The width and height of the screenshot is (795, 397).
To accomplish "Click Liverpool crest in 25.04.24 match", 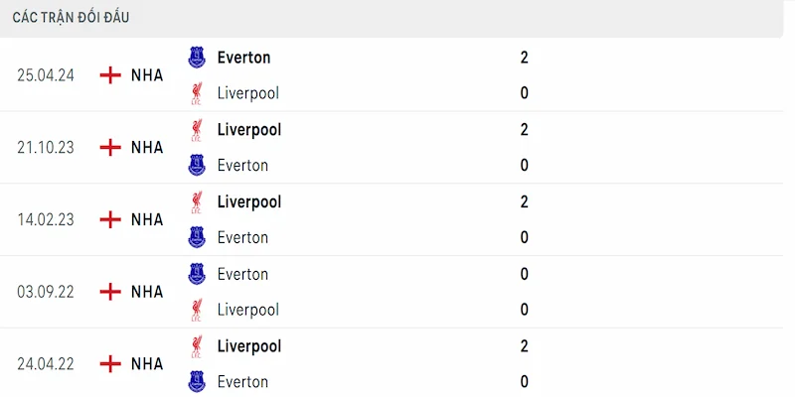I will click(197, 93).
